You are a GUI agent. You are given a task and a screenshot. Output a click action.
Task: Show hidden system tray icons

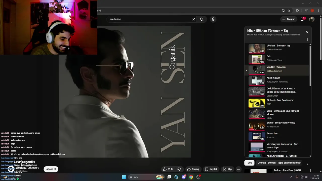[291, 177]
